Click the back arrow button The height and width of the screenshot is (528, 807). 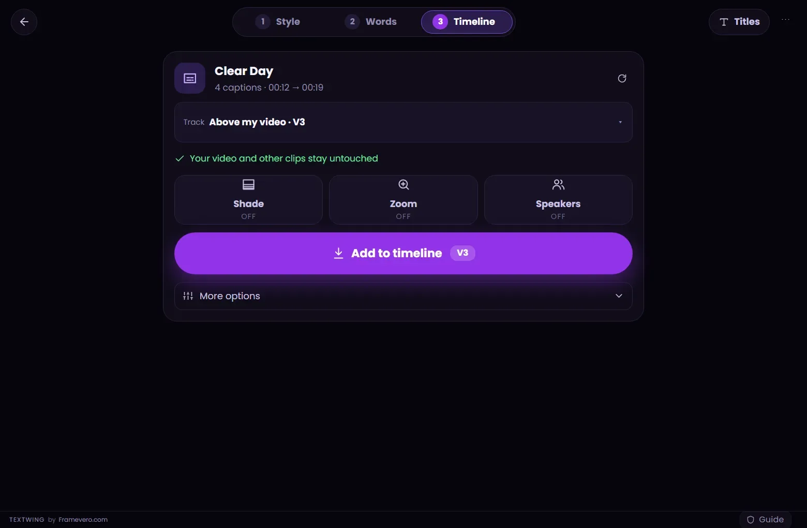[24, 22]
